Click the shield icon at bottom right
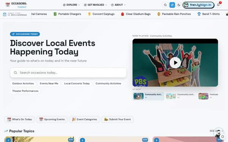This screenshot has width=228, height=142. [x=222, y=137]
